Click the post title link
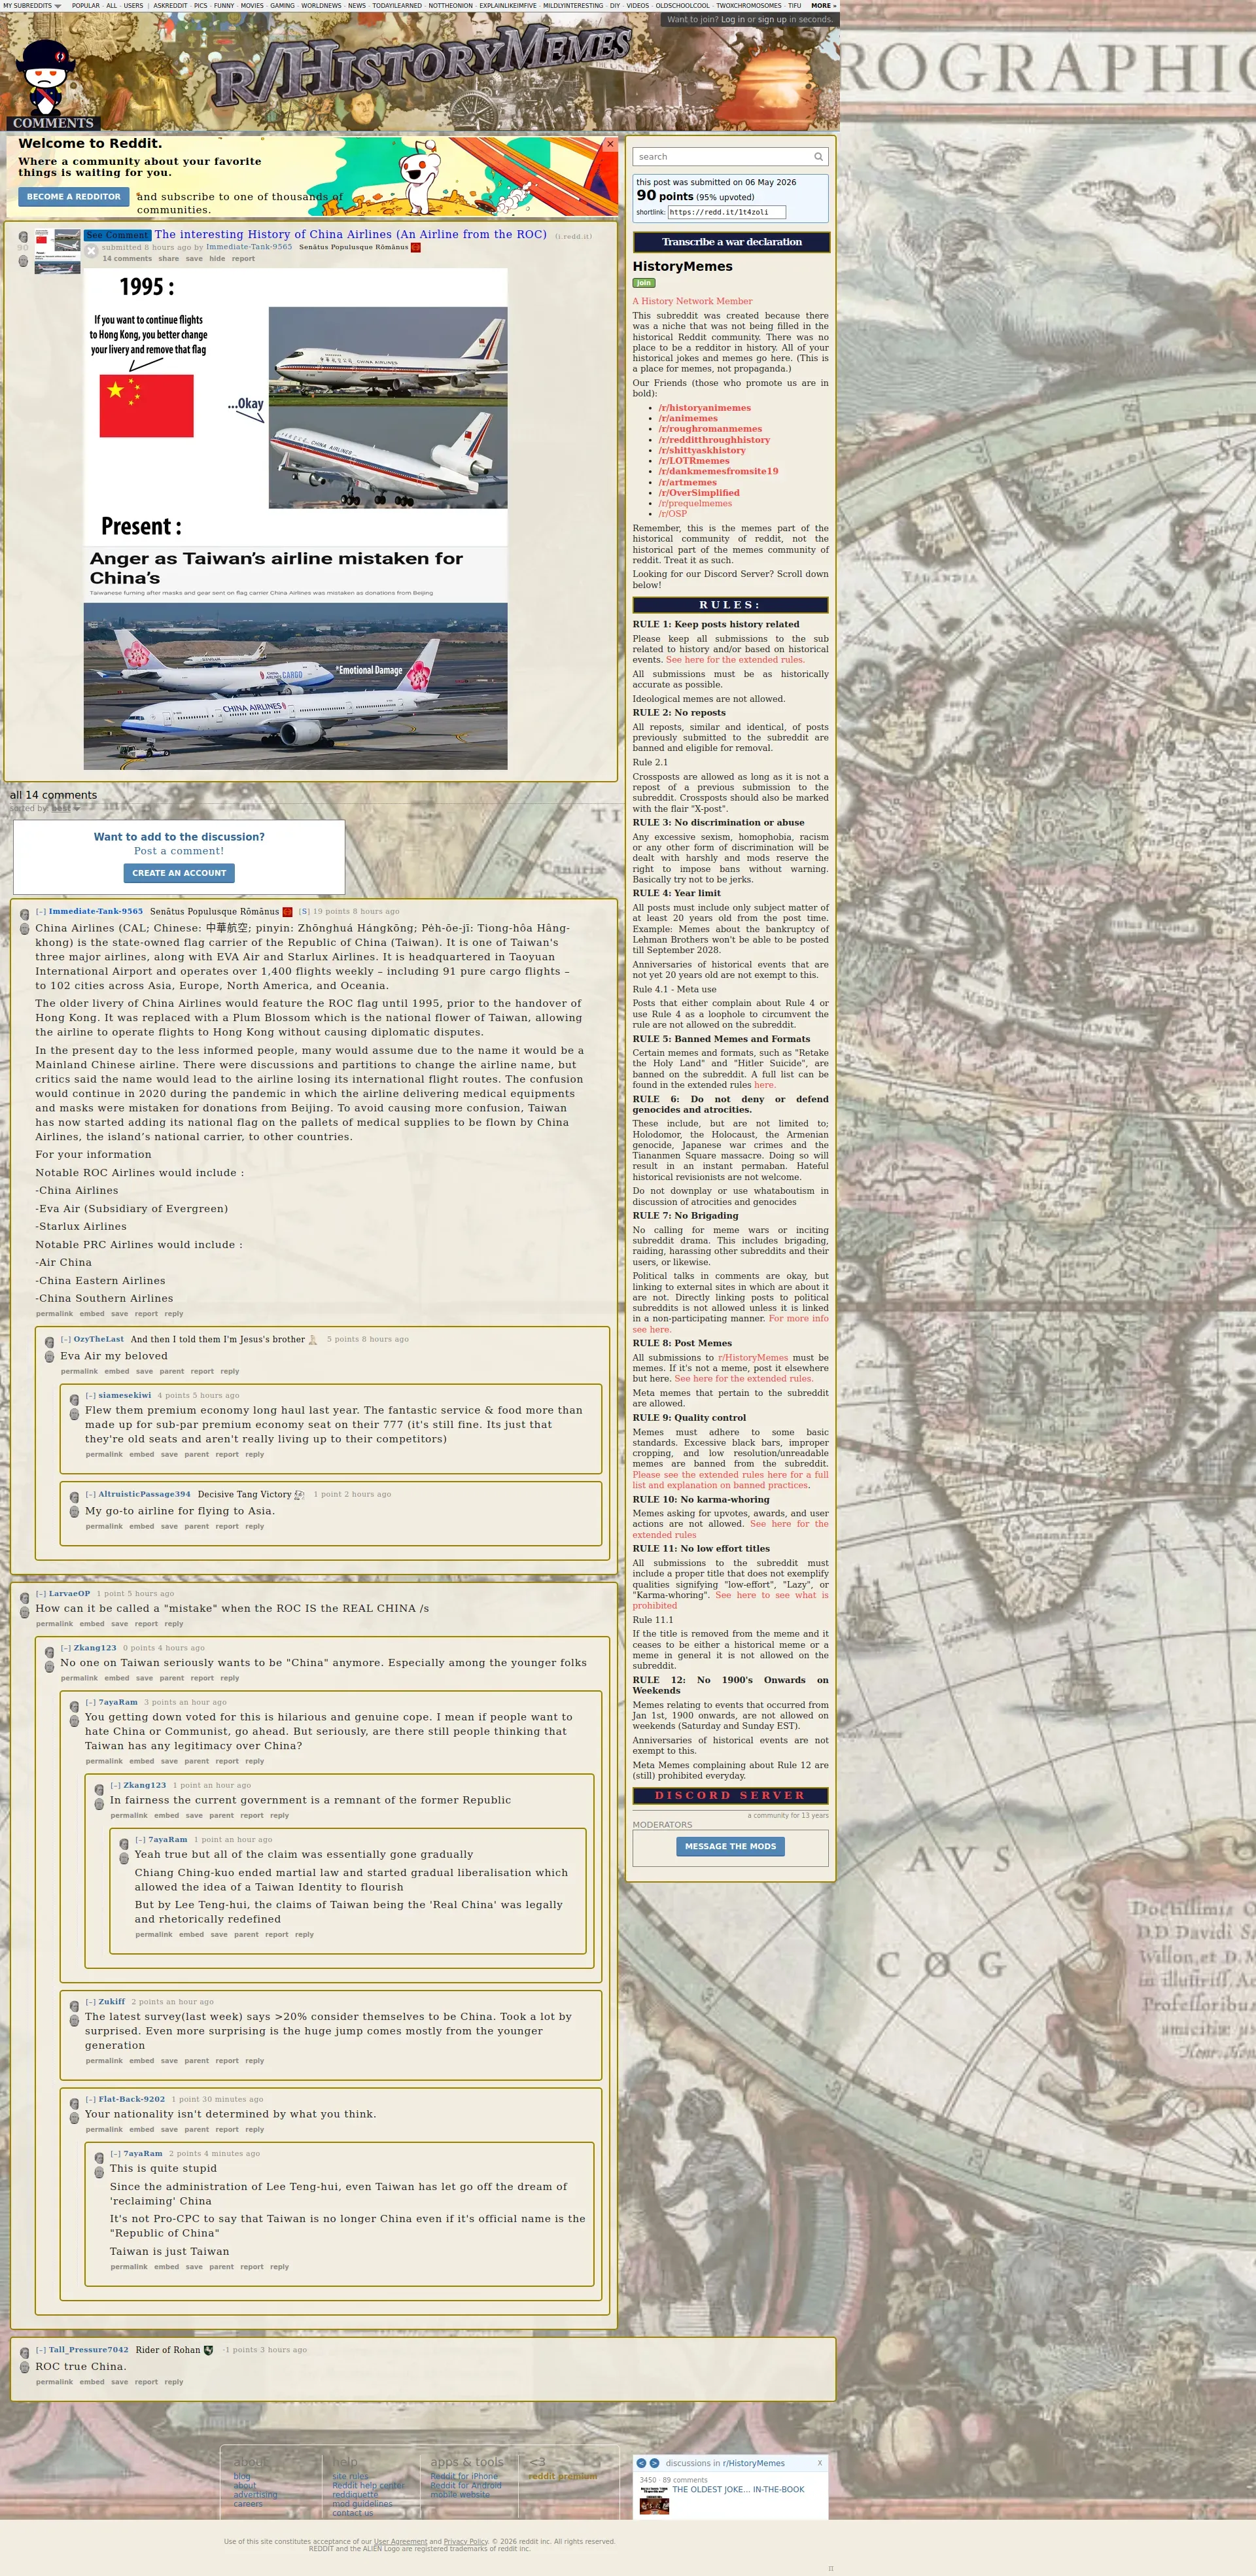Screen dimensions: 1256x2576 tap(350, 234)
